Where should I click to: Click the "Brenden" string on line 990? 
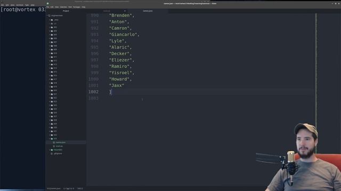click(120, 15)
